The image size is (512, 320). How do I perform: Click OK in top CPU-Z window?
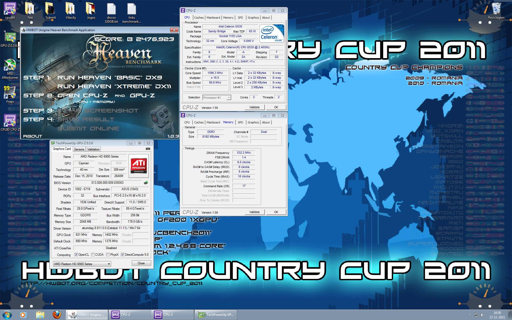pos(276,107)
